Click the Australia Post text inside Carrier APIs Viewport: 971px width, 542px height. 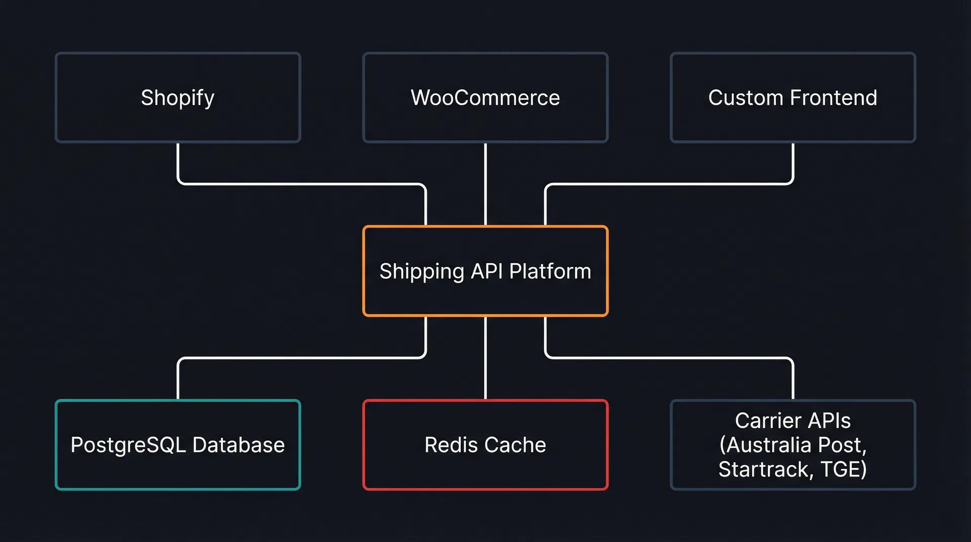click(x=793, y=444)
